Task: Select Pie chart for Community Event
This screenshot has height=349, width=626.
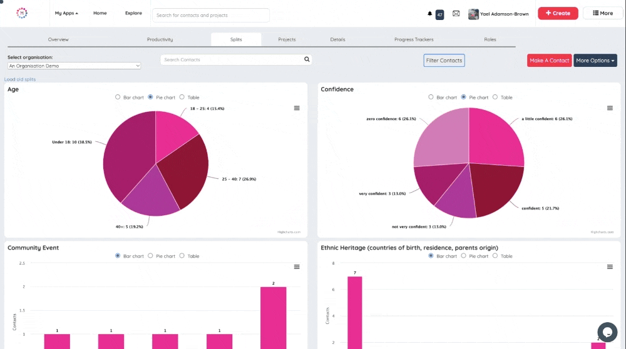Action: (x=150, y=256)
